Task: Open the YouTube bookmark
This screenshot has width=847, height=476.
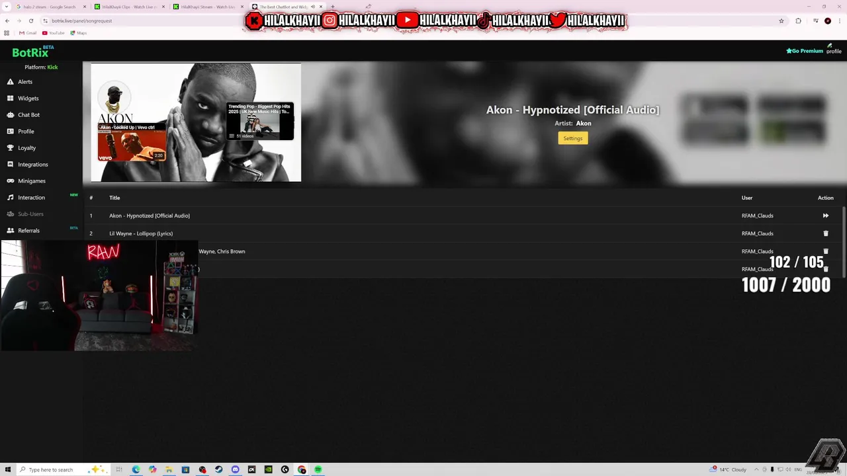Action: 54,33
